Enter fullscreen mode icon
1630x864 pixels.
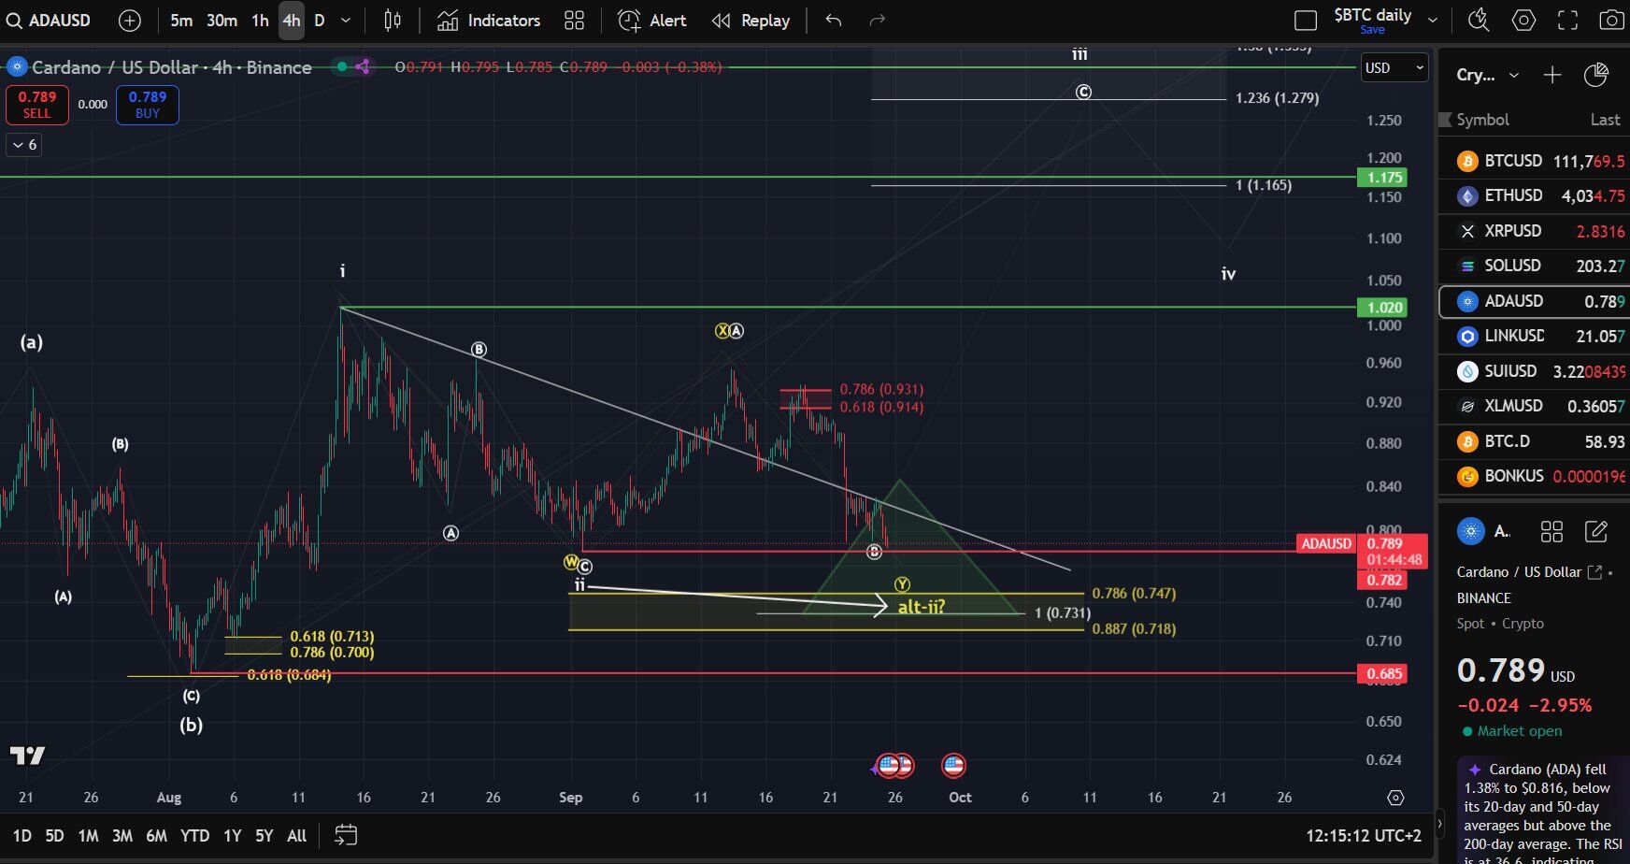[1567, 20]
